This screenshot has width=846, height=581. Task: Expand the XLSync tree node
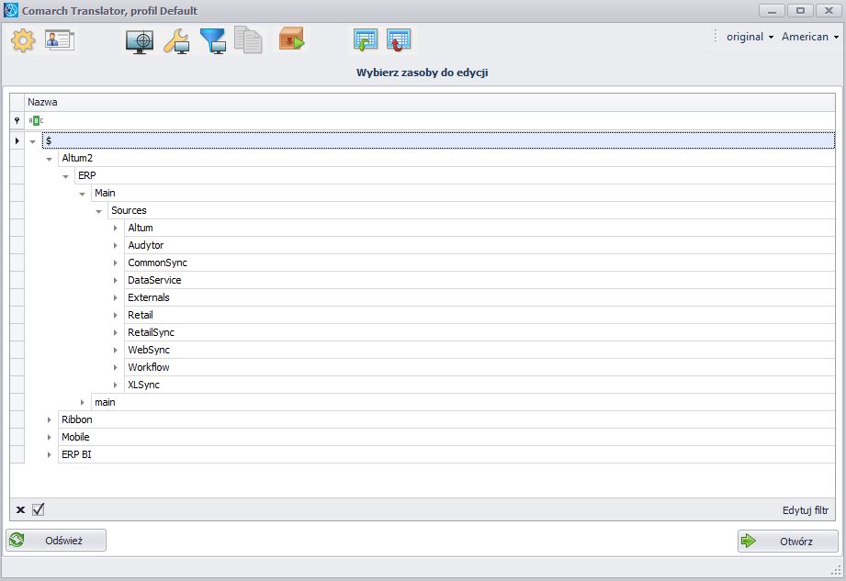point(116,385)
